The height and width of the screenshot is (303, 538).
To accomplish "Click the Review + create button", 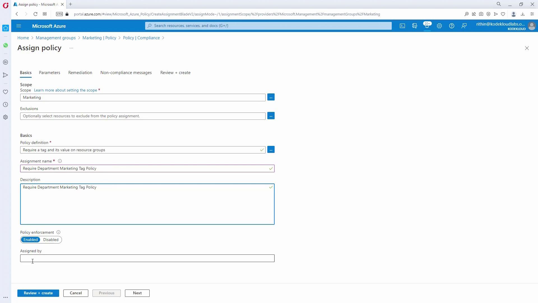I will 38,293.
